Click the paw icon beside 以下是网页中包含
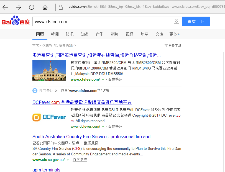This screenshot has width=225, height=172. pos(35,91)
